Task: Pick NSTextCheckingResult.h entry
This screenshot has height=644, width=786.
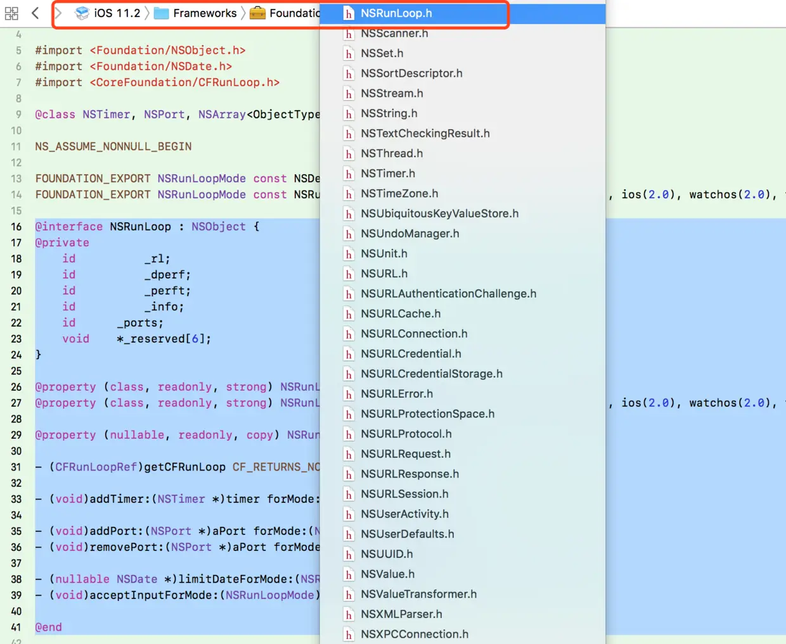Action: pyautogui.click(x=463, y=134)
